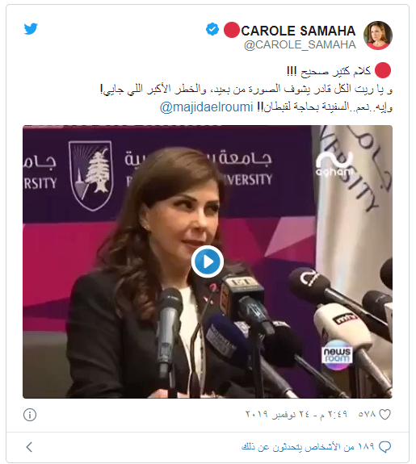The height and width of the screenshot is (464, 416).
Task: Click the Twitter bird logo
Action: coord(31,29)
